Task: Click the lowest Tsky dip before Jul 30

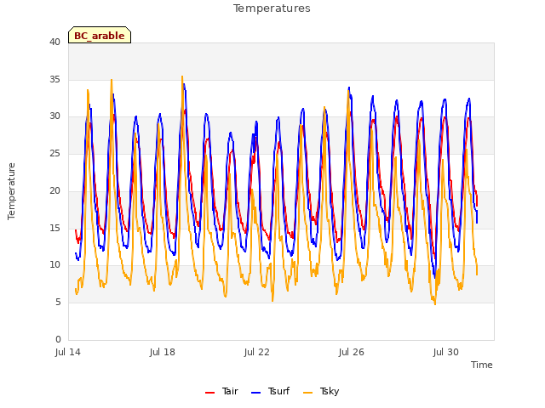Action: (435, 304)
